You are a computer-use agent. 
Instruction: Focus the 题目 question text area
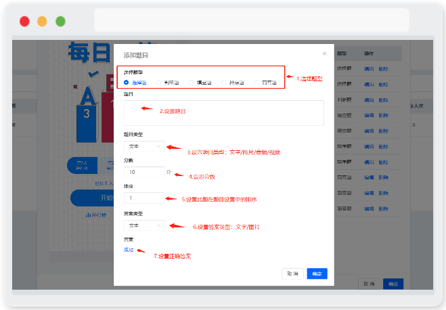(x=224, y=113)
